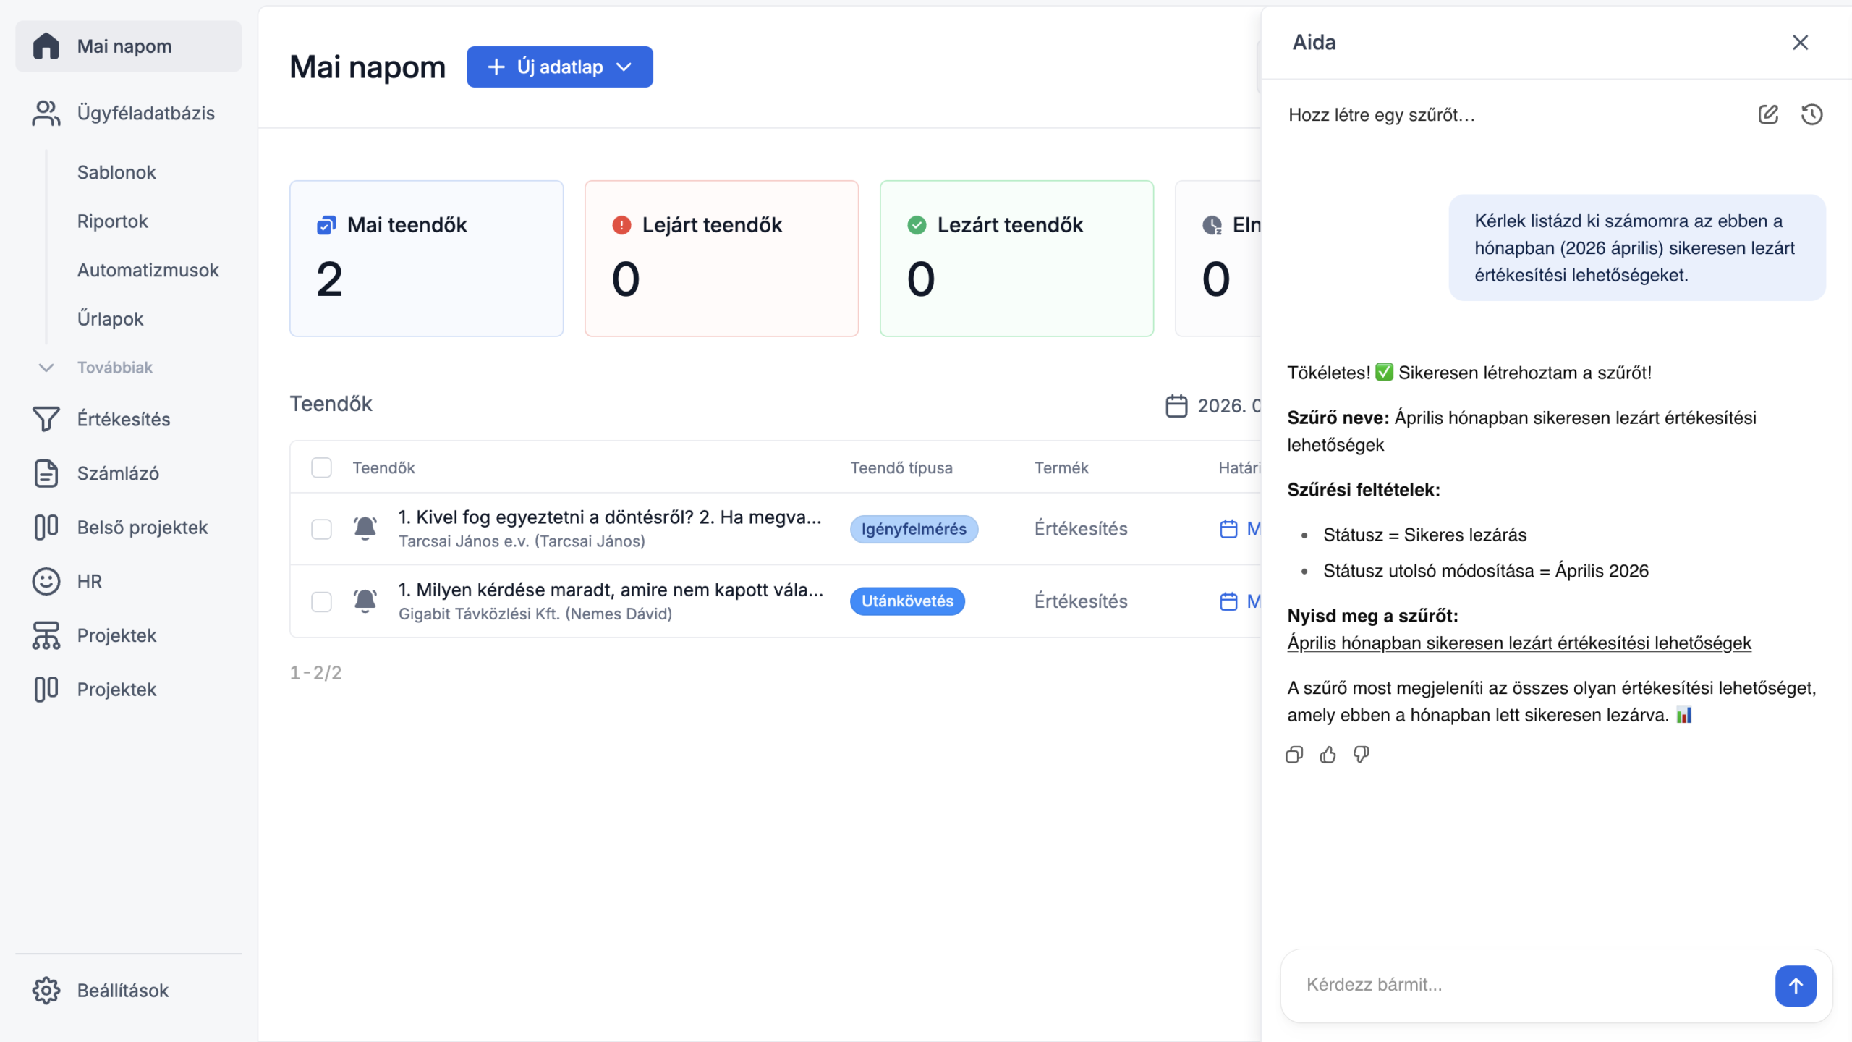Check the Gigabit Távközlési task checkbox

tap(321, 601)
